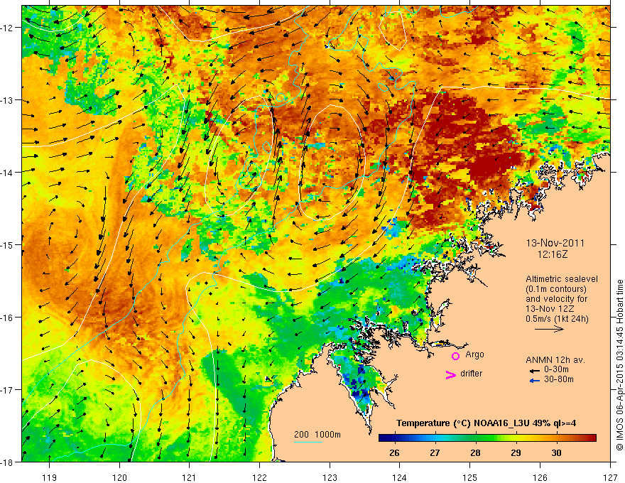Click longitude axis label 122
625x483 pixels.
point(259,477)
